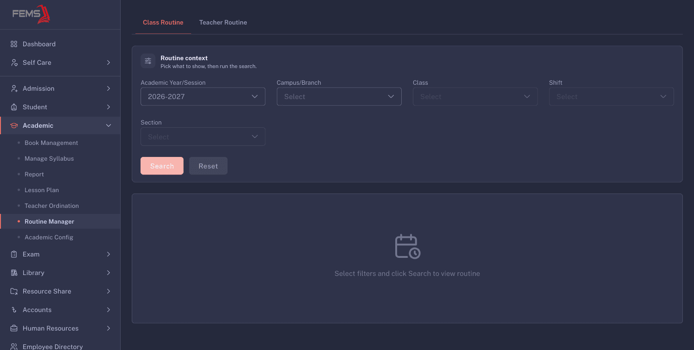Open the Campus/Branch dropdown

(339, 97)
